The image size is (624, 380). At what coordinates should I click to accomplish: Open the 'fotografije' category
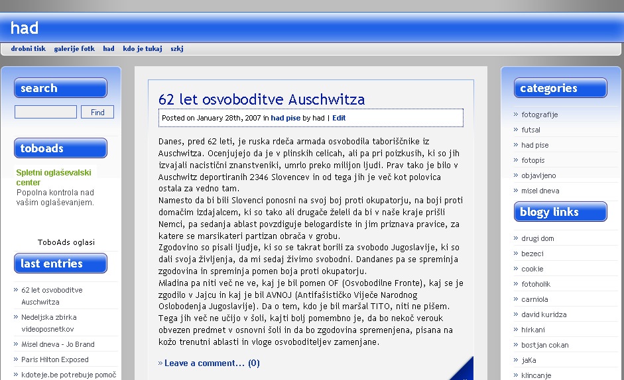tap(539, 115)
